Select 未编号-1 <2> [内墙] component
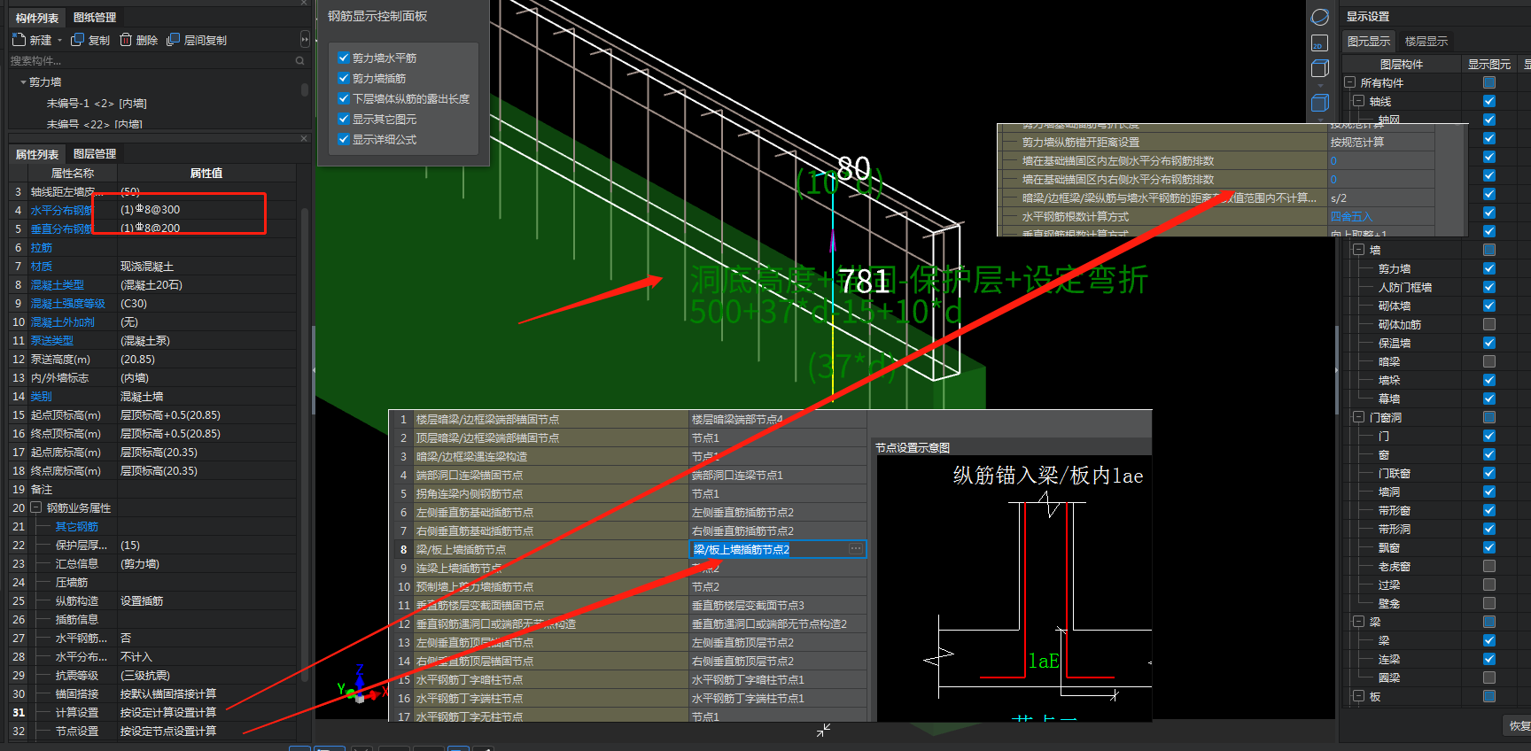Viewport: 1531px width, 751px height. tap(97, 104)
